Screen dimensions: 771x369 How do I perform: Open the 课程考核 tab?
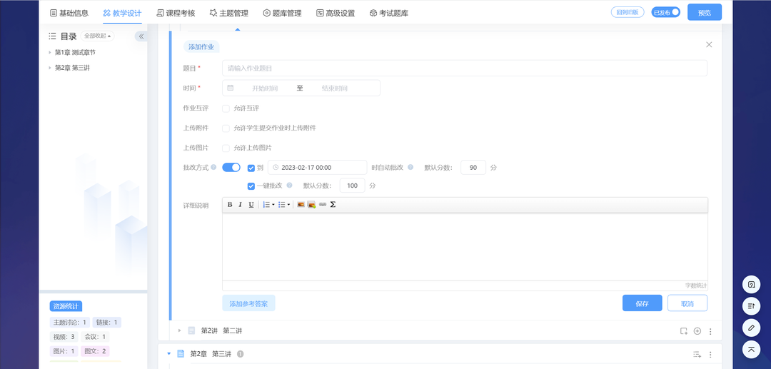tap(176, 14)
